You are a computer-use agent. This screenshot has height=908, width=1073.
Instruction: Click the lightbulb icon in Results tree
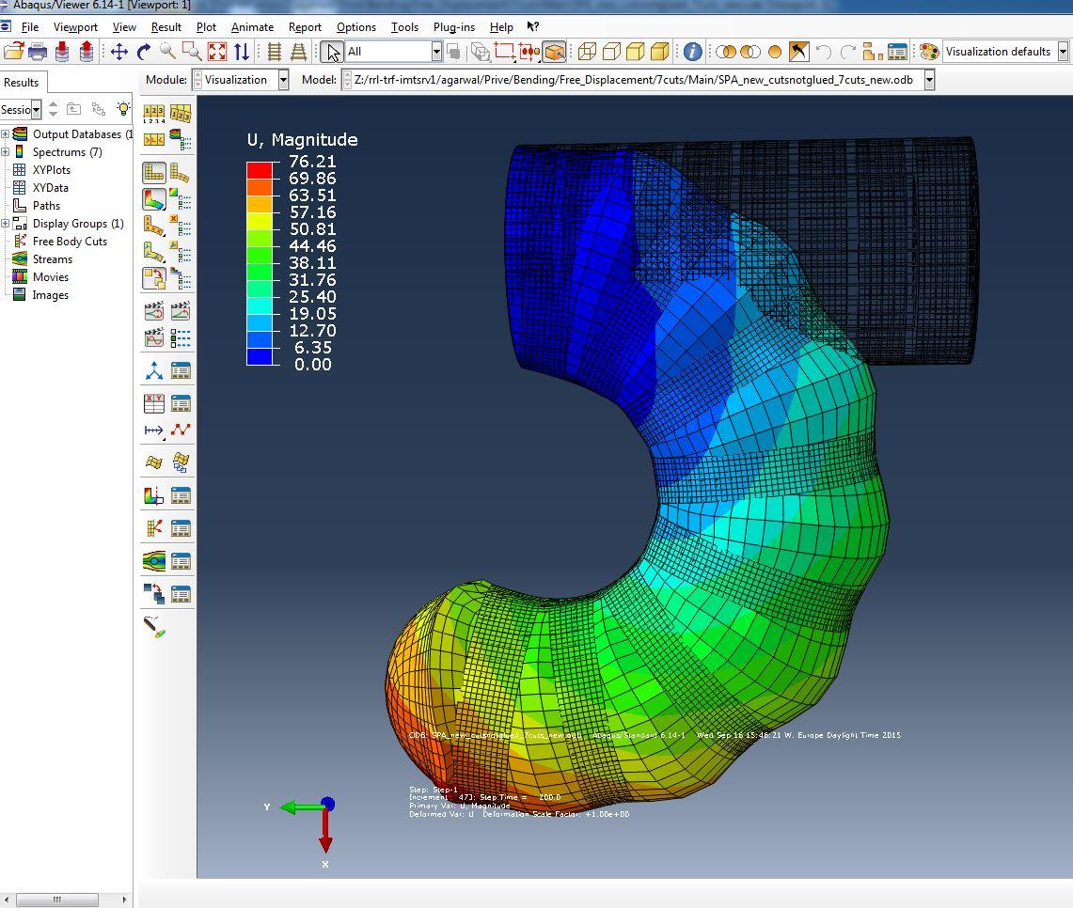click(x=123, y=109)
